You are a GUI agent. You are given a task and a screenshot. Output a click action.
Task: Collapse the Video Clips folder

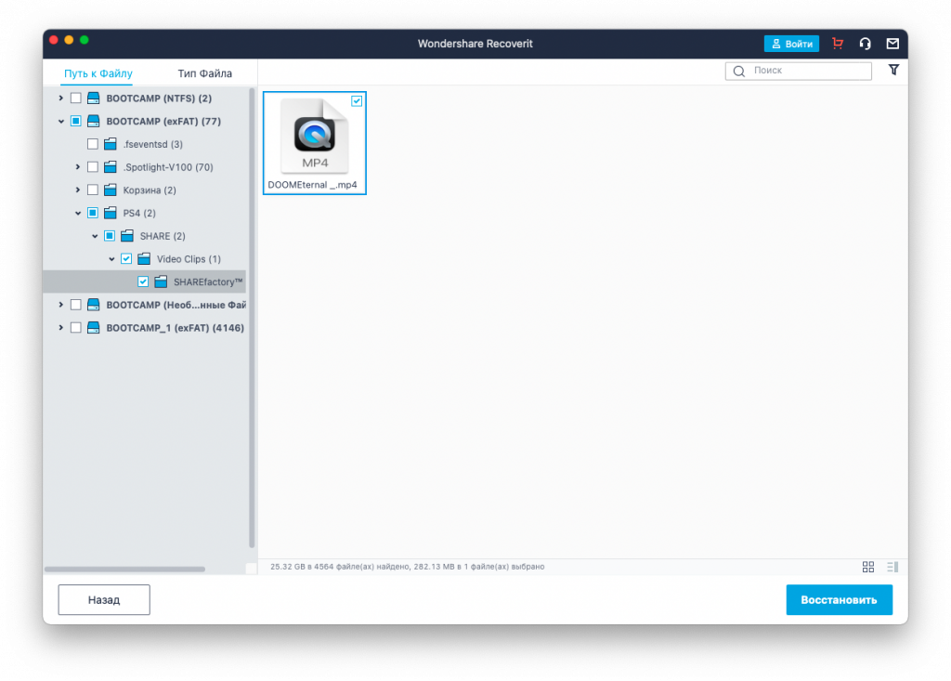click(x=111, y=259)
